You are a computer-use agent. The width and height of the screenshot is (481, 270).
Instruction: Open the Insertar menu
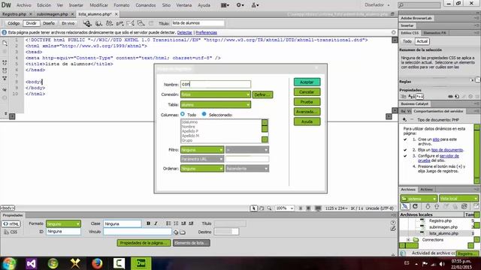pos(76,5)
